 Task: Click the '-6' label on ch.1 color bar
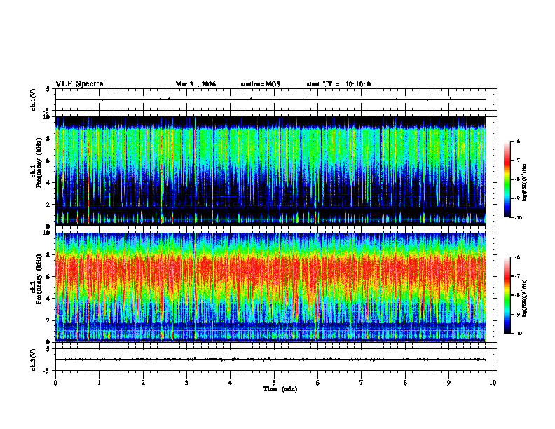point(517,141)
